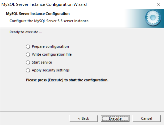This screenshot has height=125, width=164.
Task: Click the bracketed [Execute] word in the instruction
Action: point(55,80)
